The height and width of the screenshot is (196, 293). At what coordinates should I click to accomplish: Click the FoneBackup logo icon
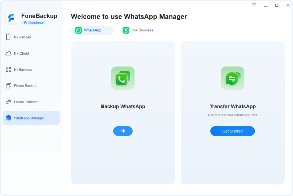11,18
